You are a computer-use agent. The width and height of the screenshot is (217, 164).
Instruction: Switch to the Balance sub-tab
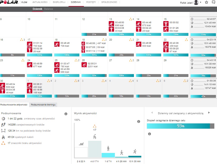click(48, 9)
